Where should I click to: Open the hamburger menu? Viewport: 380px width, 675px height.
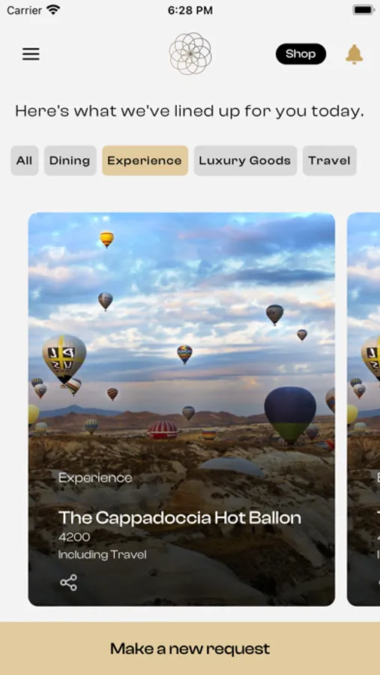pyautogui.click(x=31, y=54)
